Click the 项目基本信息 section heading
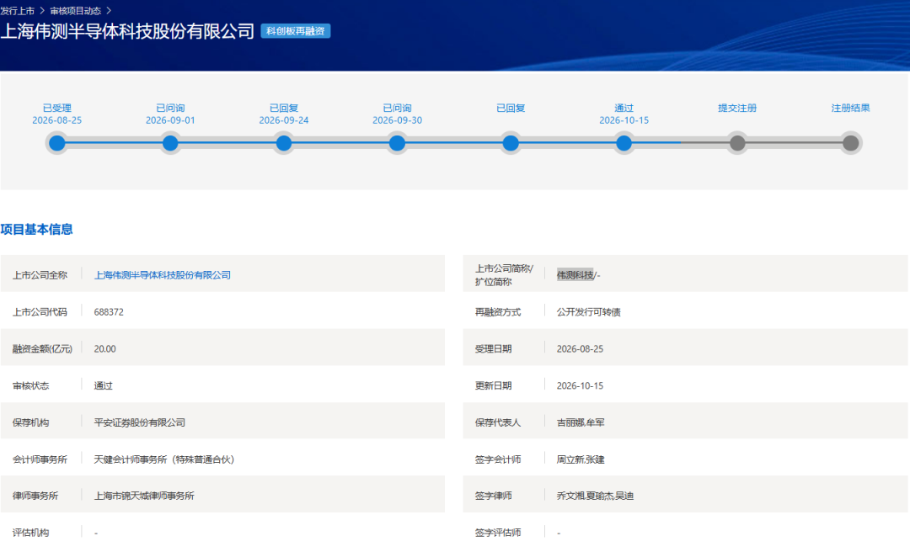The width and height of the screenshot is (910, 552). (36, 230)
